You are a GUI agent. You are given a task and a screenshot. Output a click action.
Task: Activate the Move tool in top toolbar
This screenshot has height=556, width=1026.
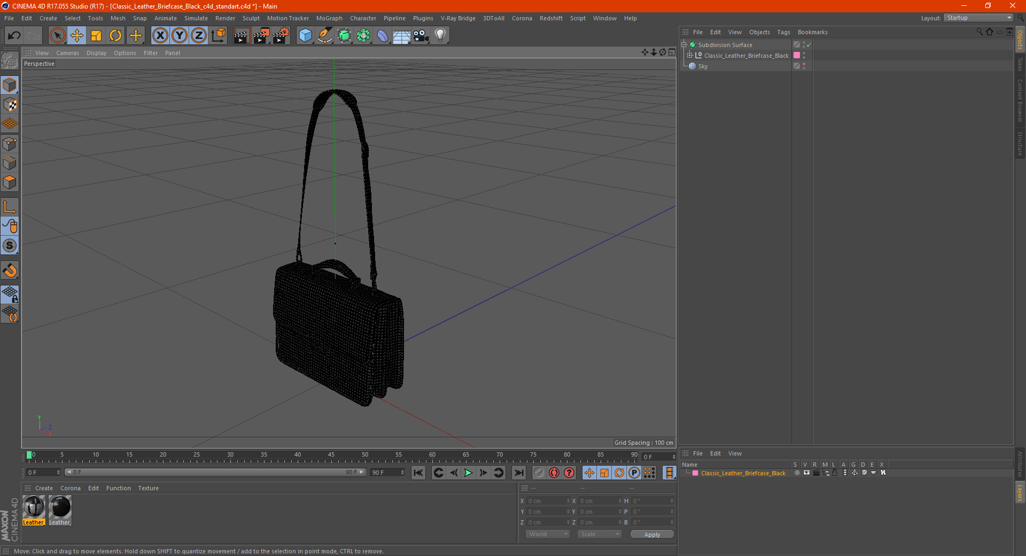[x=77, y=36]
